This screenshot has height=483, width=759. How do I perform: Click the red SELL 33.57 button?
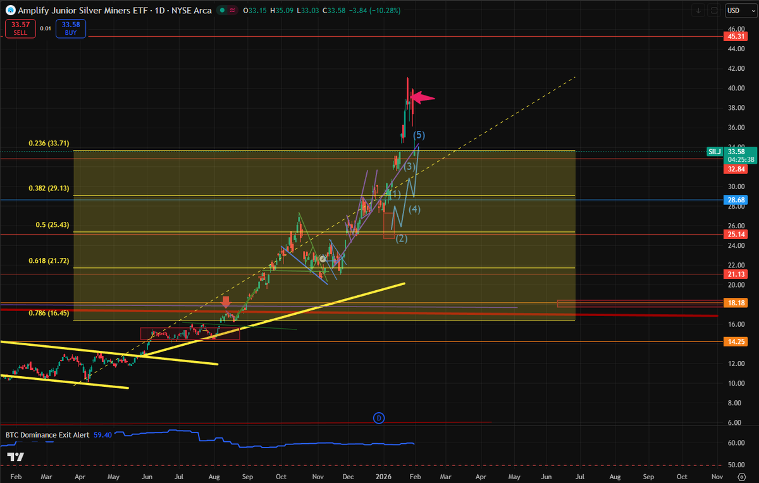pos(19,28)
